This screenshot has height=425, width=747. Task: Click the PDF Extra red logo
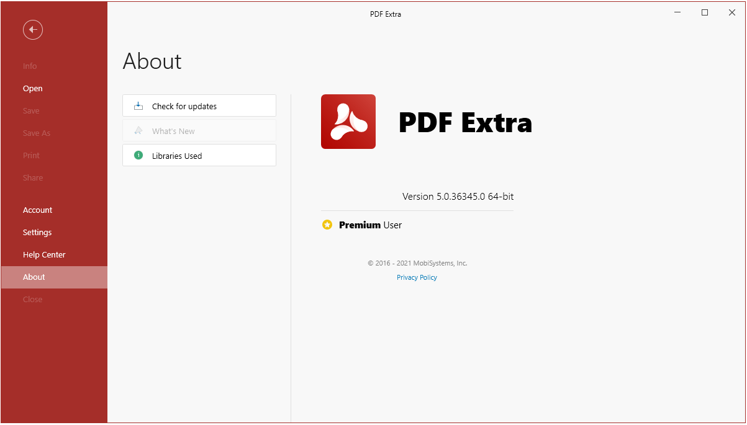348,122
